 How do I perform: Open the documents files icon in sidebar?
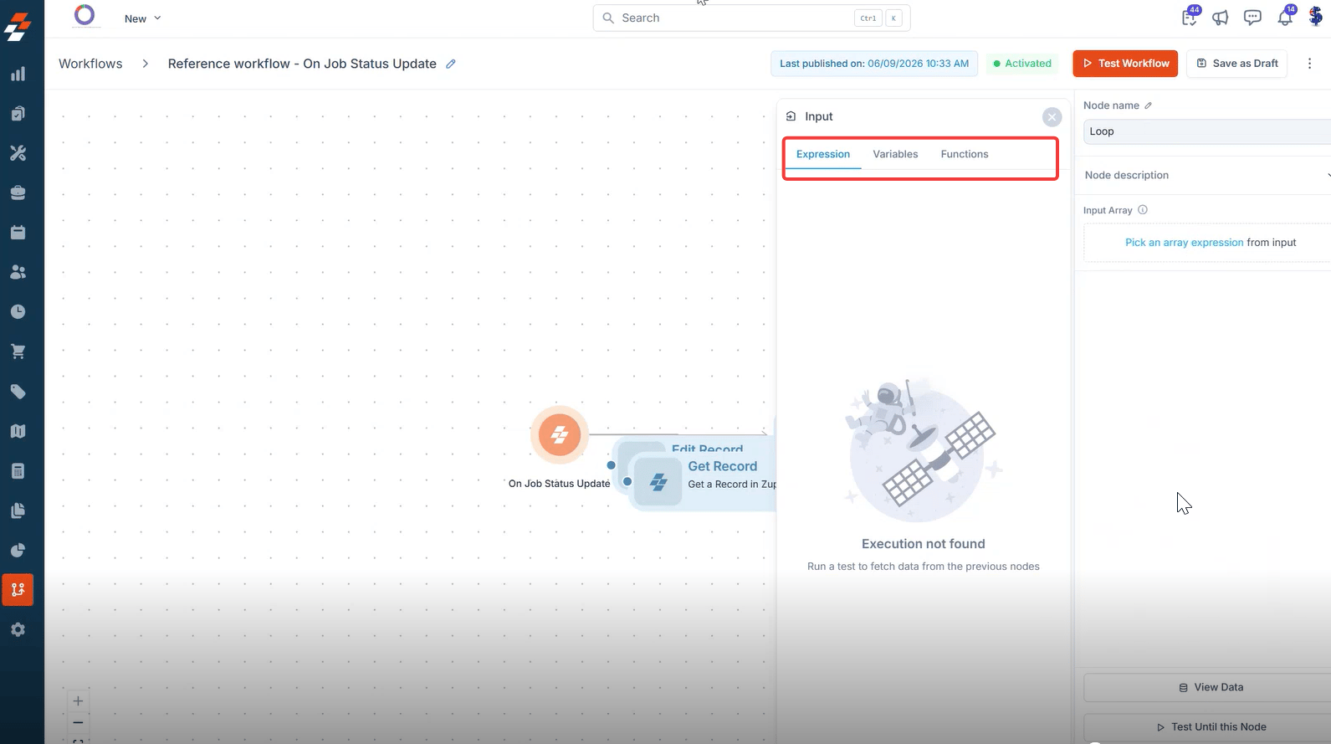[x=18, y=511]
